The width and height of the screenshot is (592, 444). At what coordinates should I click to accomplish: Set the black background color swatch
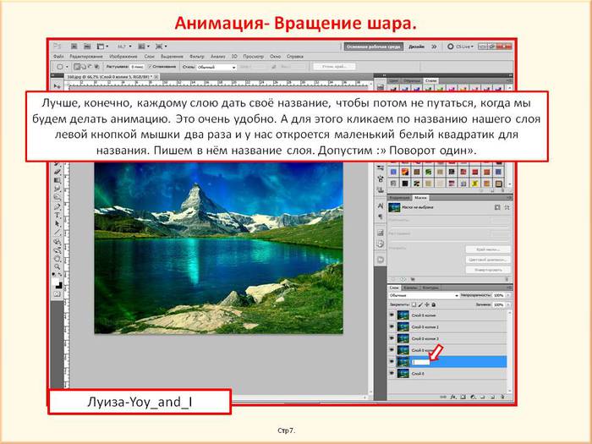click(59, 285)
